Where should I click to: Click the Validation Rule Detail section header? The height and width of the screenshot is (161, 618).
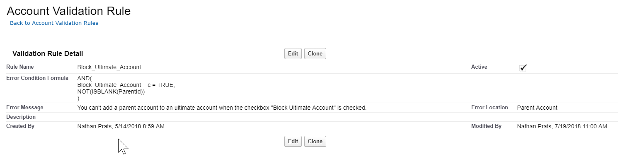(48, 54)
